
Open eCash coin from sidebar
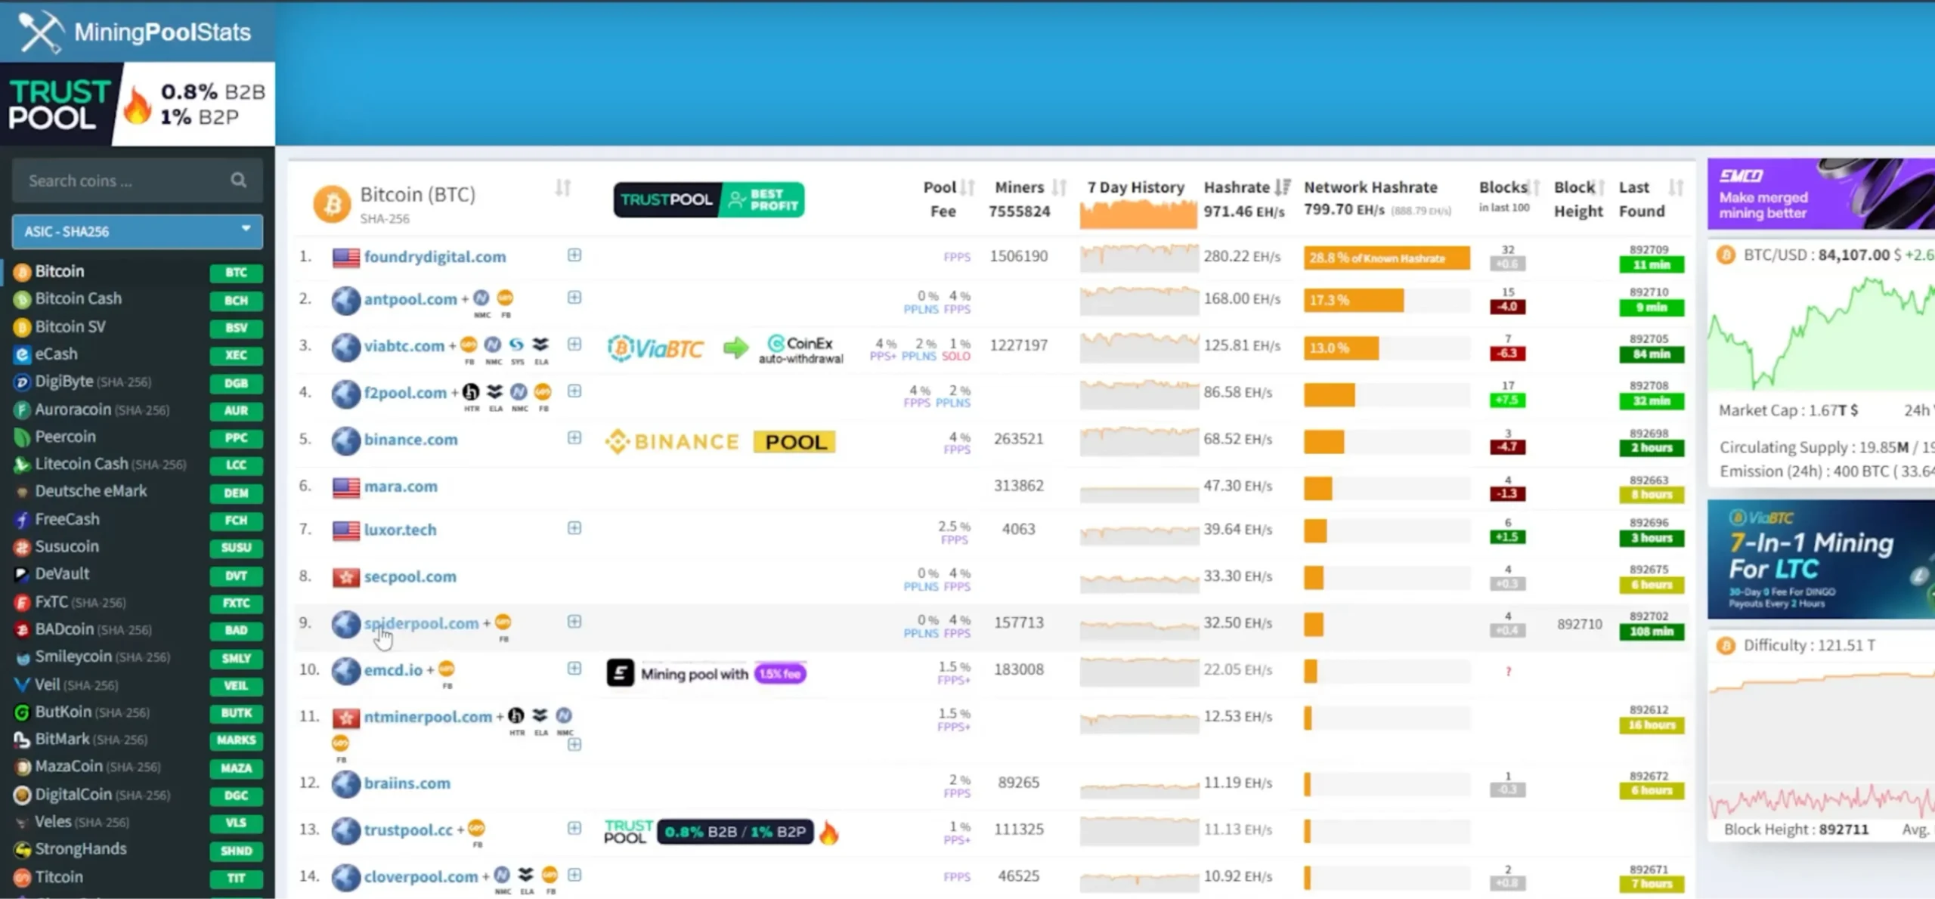[56, 354]
